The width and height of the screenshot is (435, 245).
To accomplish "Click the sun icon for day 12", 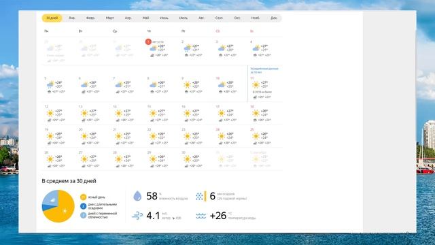I will (50, 113).
